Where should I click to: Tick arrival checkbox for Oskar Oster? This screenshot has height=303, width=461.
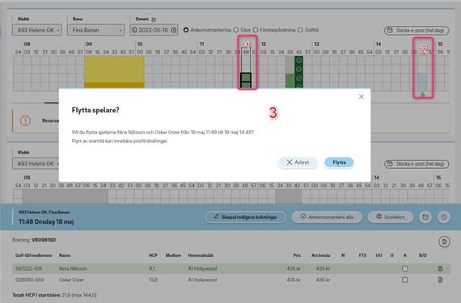(405, 280)
